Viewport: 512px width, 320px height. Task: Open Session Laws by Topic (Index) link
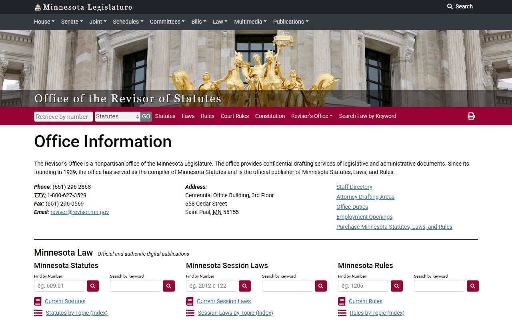236,313
